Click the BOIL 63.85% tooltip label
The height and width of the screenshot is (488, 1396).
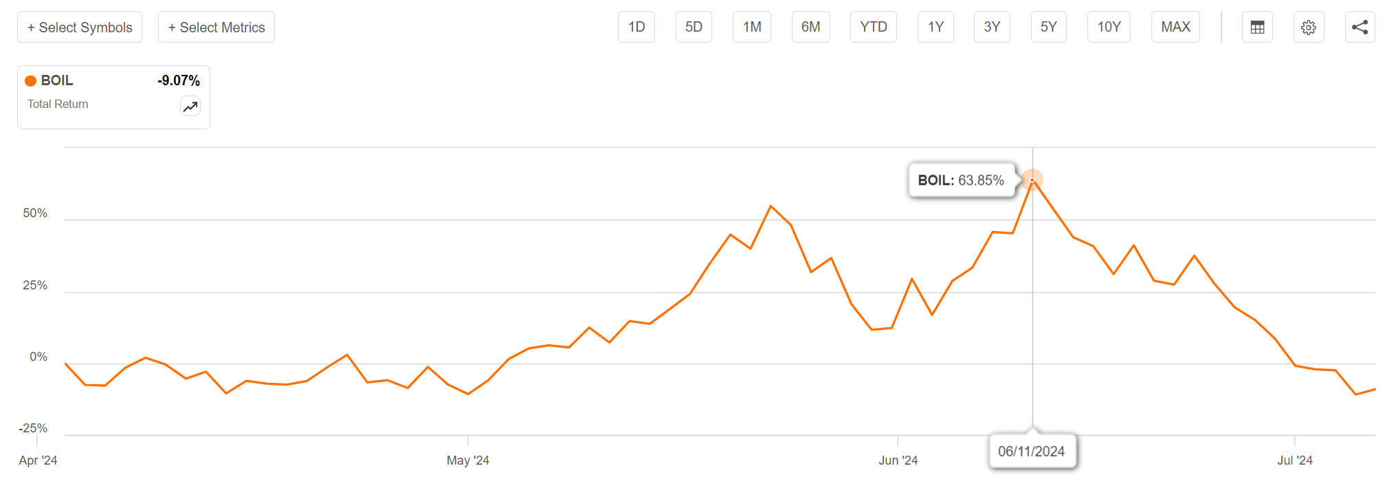tap(962, 180)
